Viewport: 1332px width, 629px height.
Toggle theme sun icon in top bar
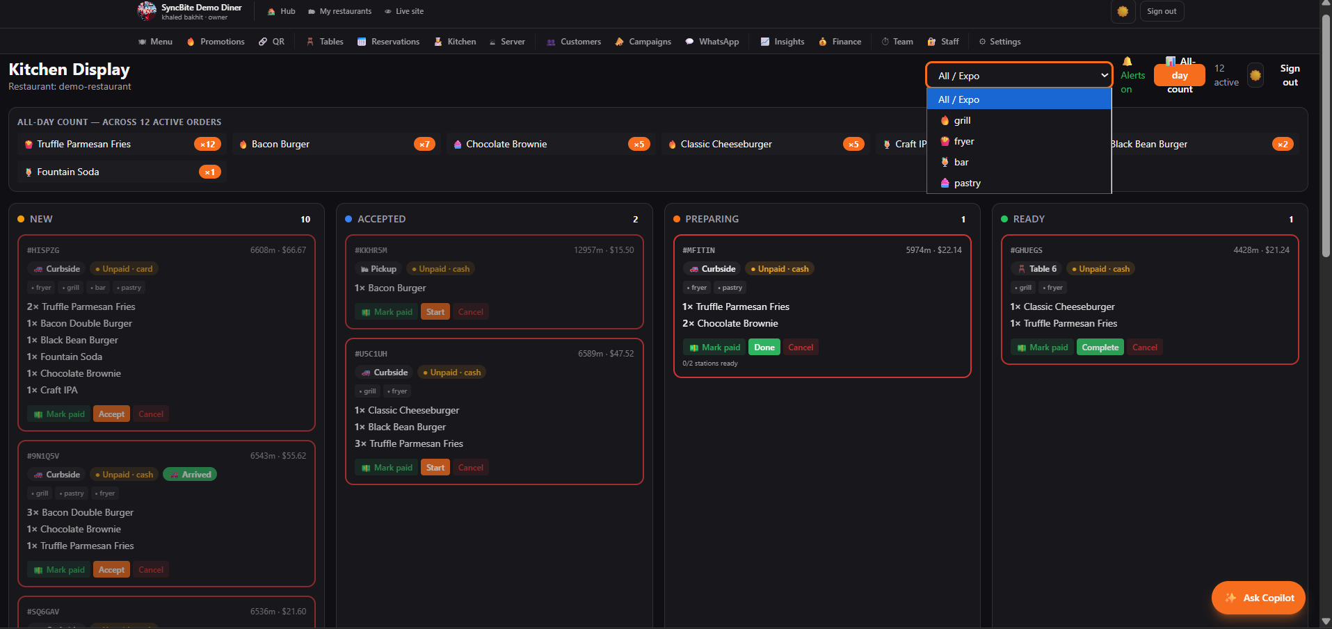pos(1123,11)
